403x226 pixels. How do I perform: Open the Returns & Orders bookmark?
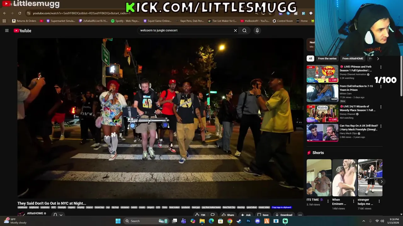[24, 21]
